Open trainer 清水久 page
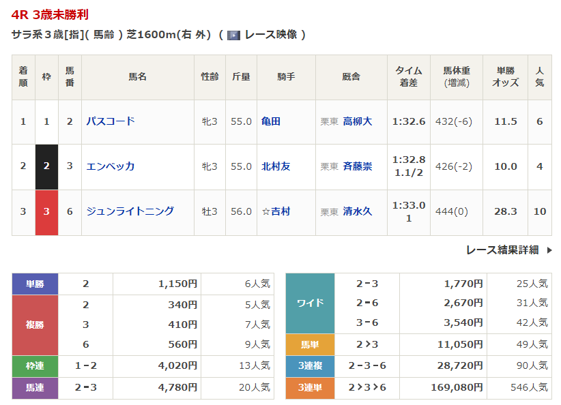This screenshot has height=405, width=561. pos(357,211)
